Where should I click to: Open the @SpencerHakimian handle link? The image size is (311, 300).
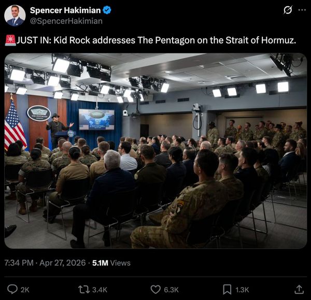click(x=66, y=21)
